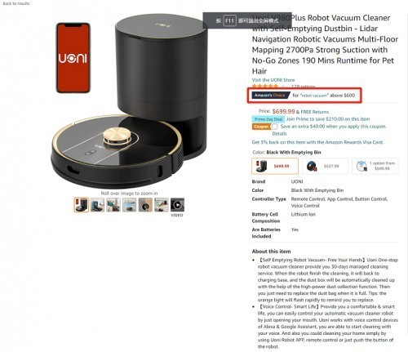Click Join Prime to save $210.00
This screenshot has height=352, width=408.
[328, 119]
